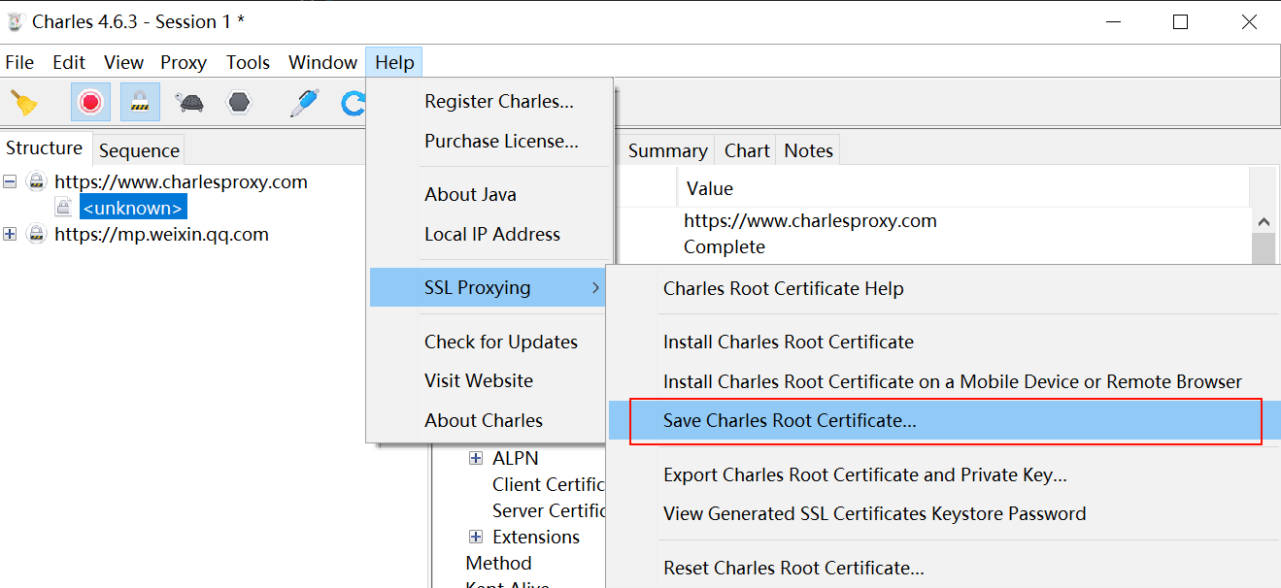Image resolution: width=1281 pixels, height=588 pixels.
Task: Click the broom Clear Session icon
Action: (24, 102)
